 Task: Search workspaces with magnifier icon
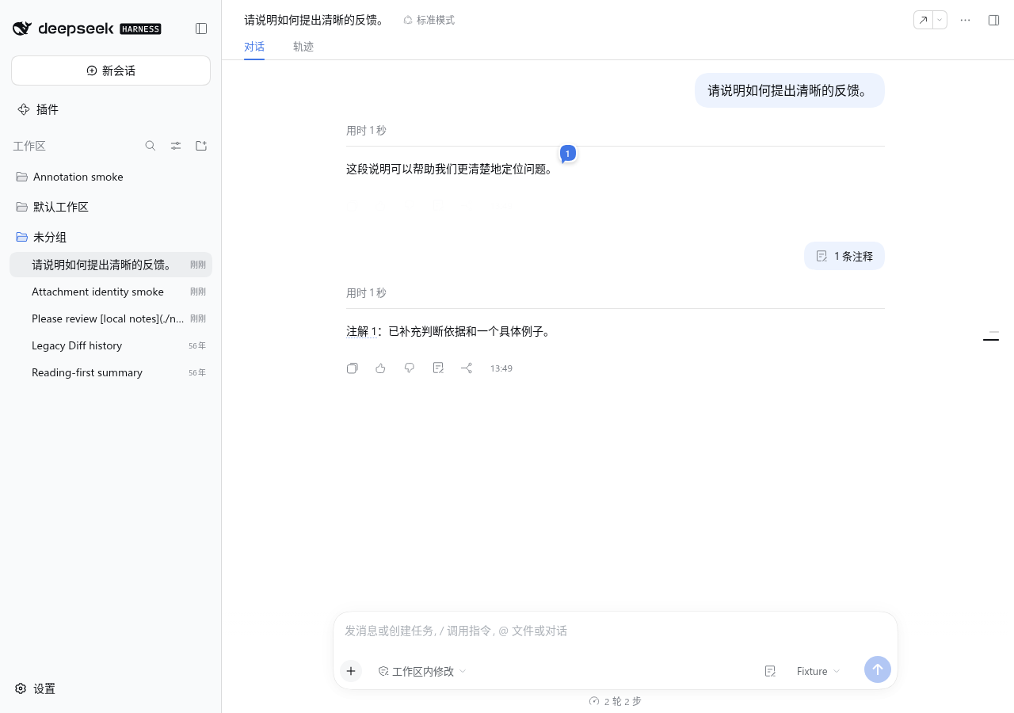point(151,146)
